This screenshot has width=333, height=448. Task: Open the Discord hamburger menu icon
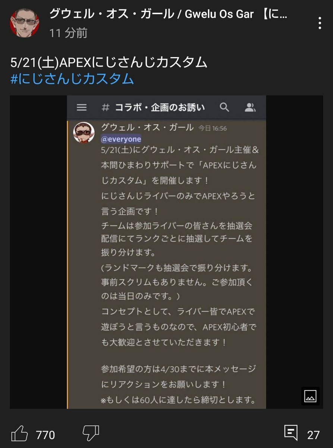[x=82, y=108]
